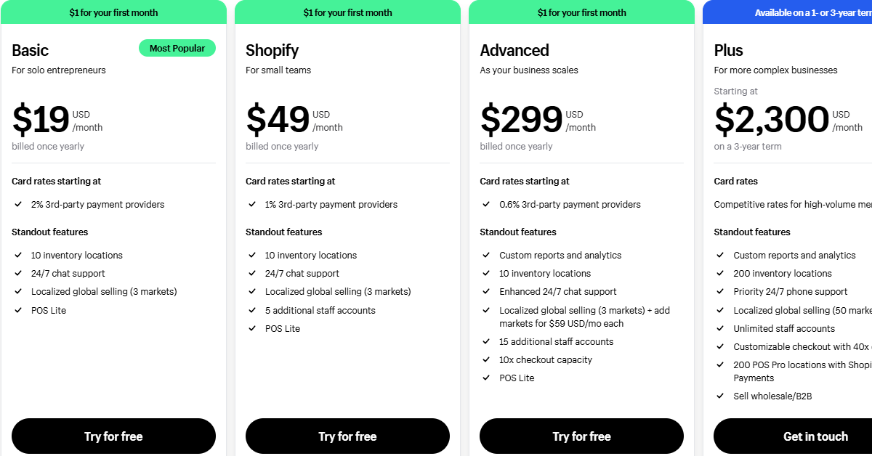The image size is (872, 456).
Task: Click the checkmark beside "Unlimited staff accounts" on Plus
Action: coord(720,328)
